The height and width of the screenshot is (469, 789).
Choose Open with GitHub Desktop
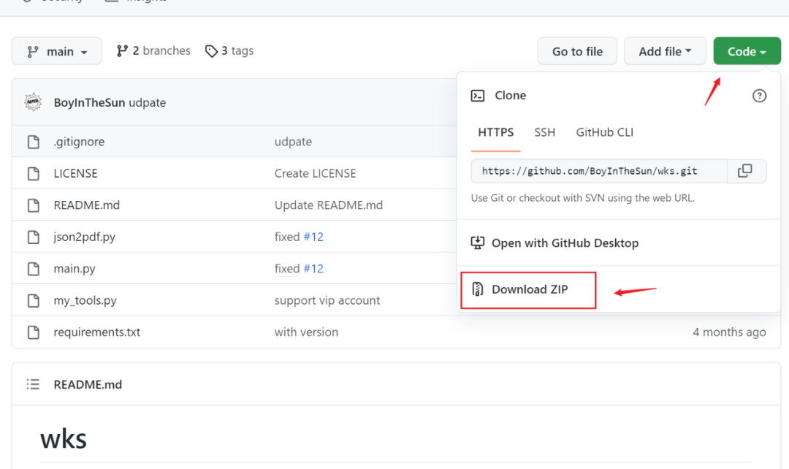point(564,243)
